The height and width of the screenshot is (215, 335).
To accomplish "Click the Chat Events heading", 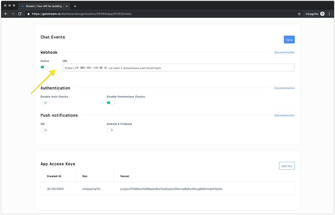I will (x=53, y=37).
